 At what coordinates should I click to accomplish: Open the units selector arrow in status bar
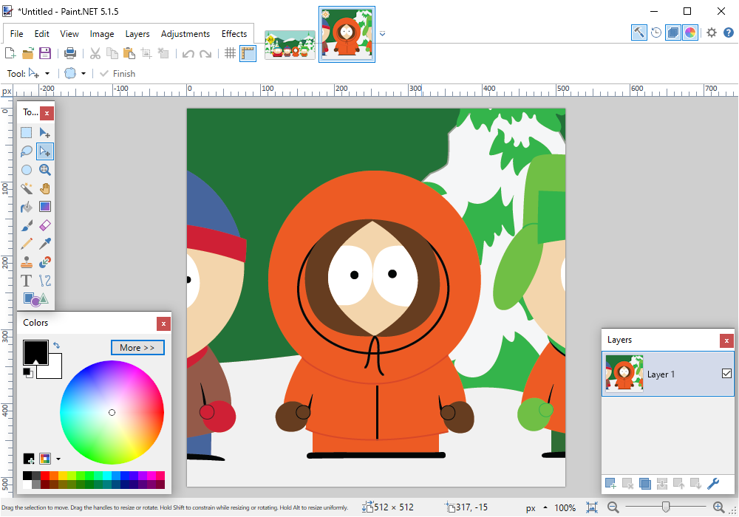coord(545,507)
